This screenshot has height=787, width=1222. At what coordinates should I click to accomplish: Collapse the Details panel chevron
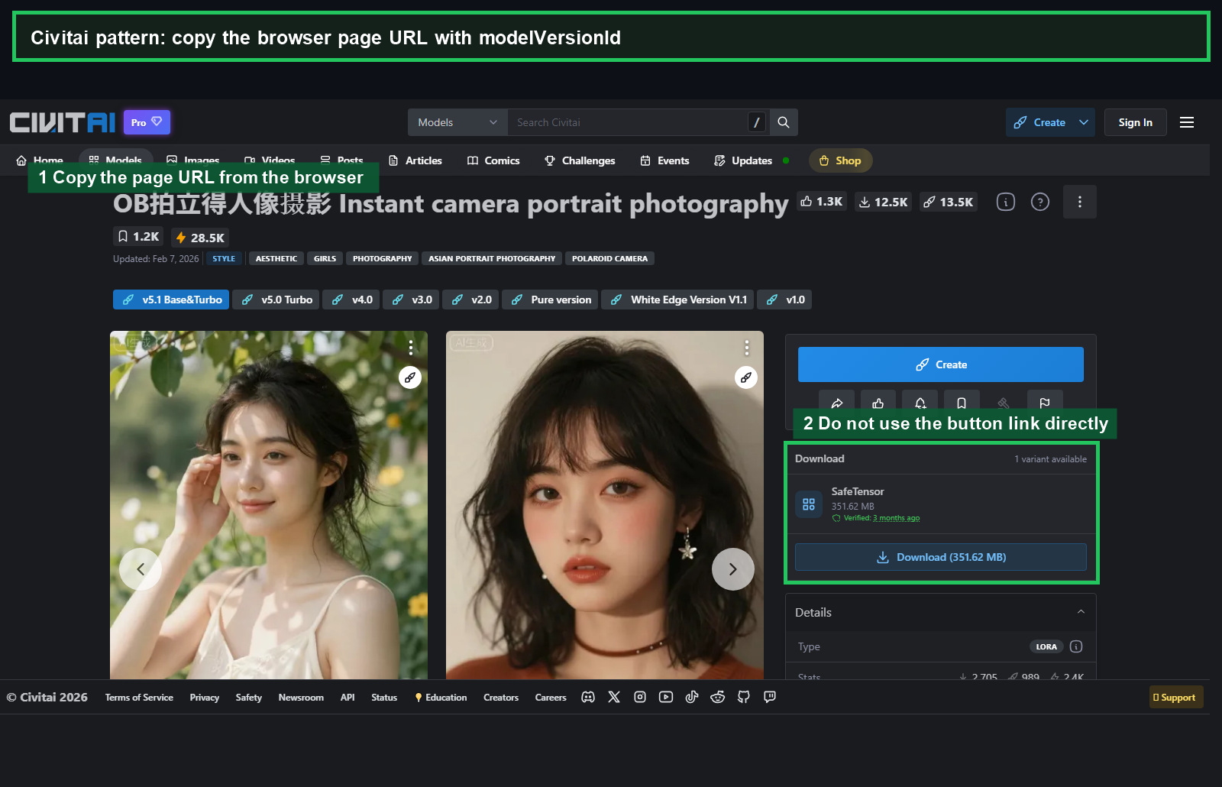pos(1081,612)
